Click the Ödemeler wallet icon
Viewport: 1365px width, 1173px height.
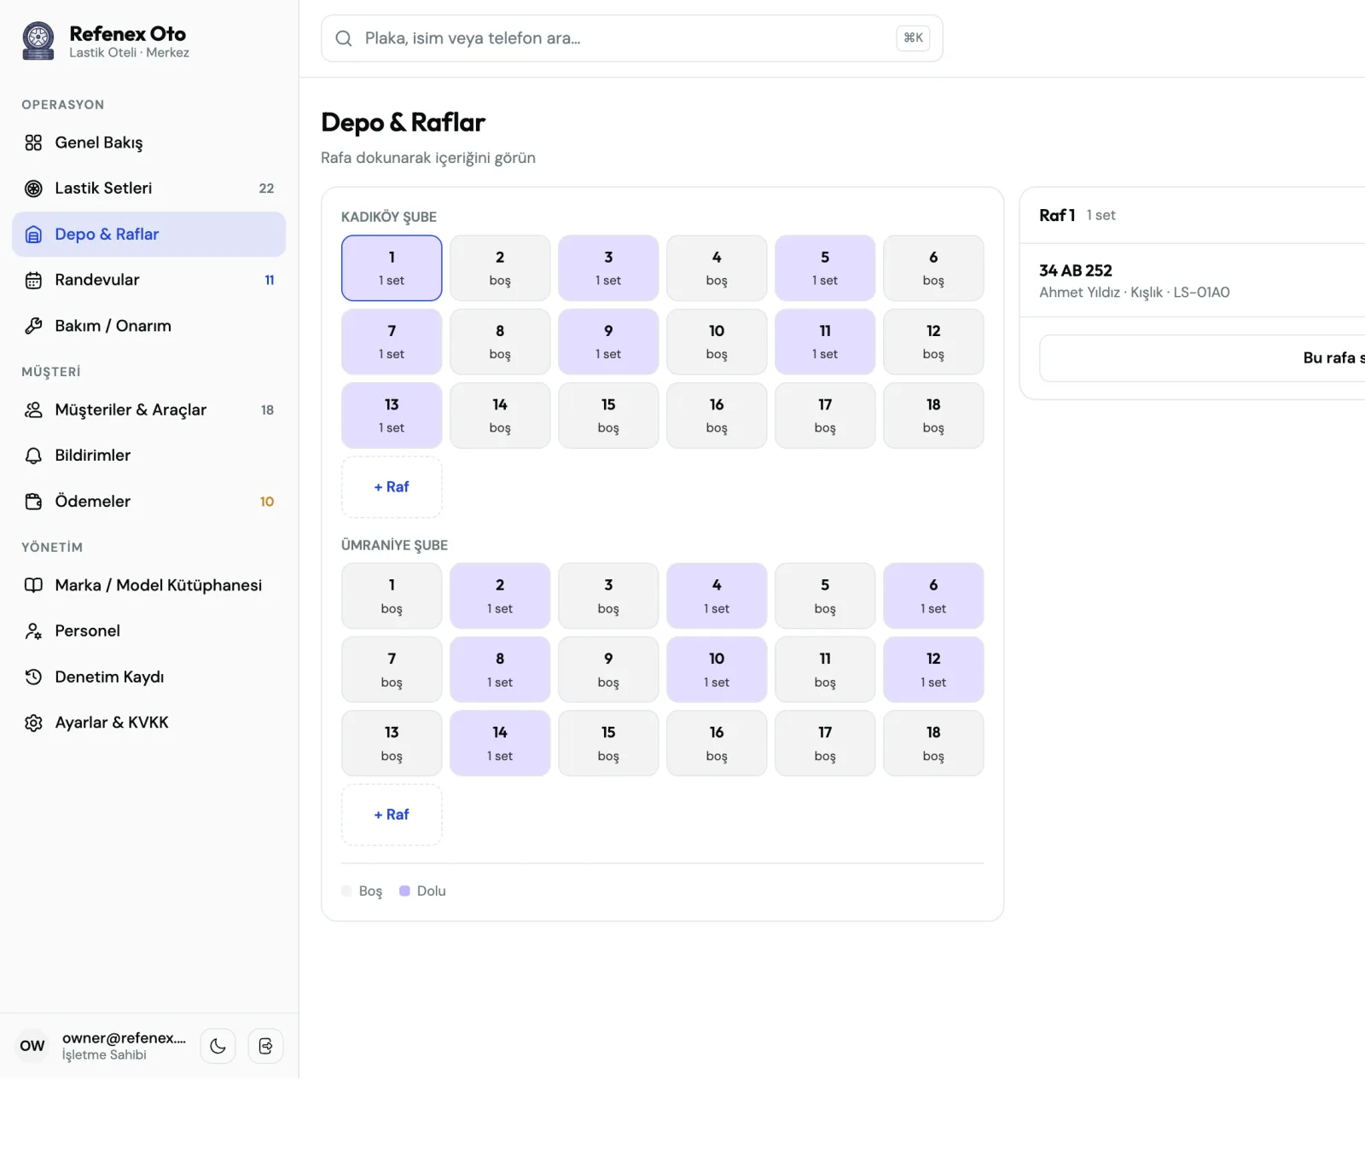33,502
